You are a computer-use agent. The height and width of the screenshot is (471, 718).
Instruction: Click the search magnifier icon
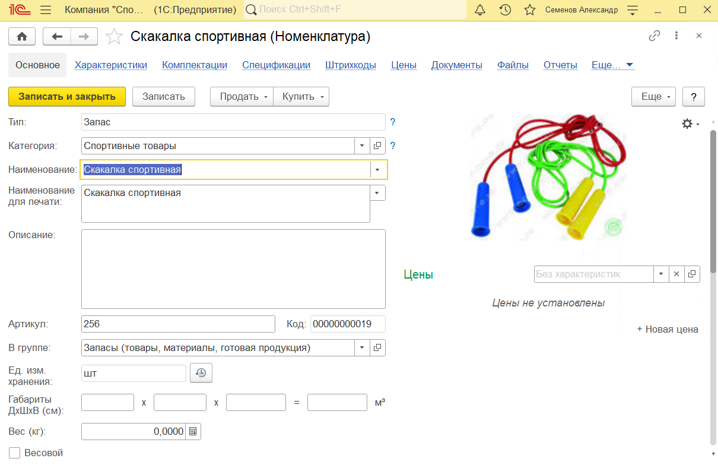[x=251, y=10]
